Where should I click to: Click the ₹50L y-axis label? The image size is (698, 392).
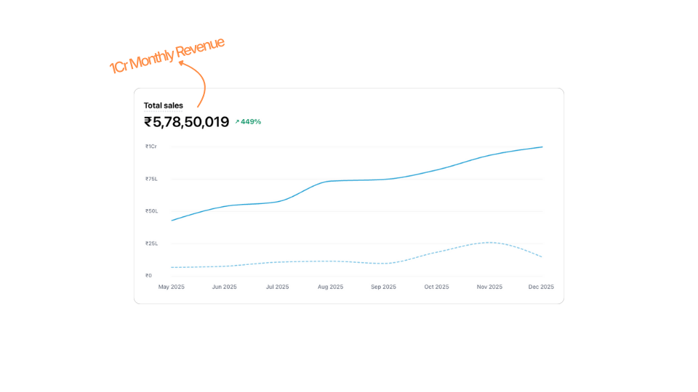[151, 211]
